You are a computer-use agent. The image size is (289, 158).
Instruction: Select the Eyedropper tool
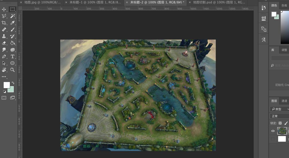pos(12,23)
